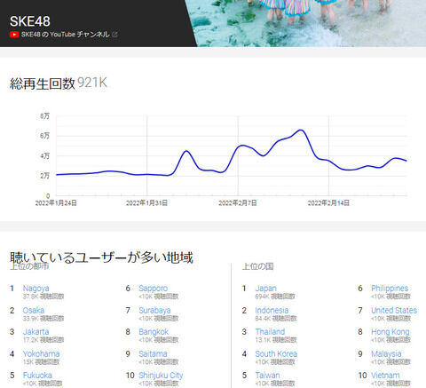This screenshot has width=426, height=388.
Task: Click the highest peak of the views graph
Action: 301,130
